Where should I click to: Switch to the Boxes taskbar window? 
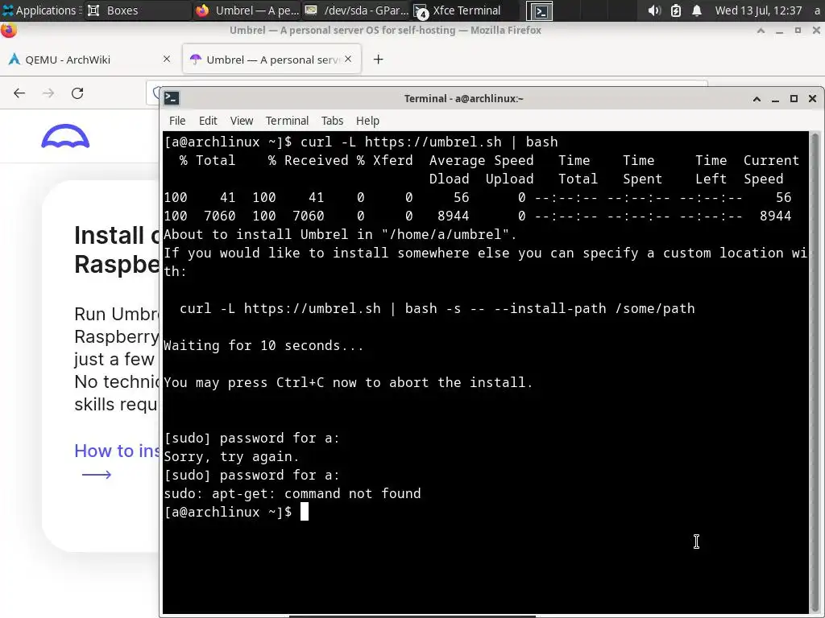[138, 10]
